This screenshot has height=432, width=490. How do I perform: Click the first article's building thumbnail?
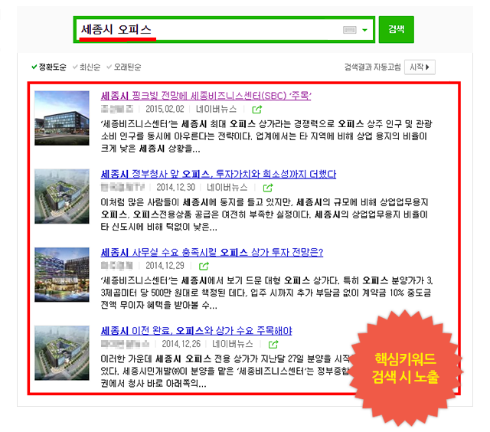tap(62, 118)
